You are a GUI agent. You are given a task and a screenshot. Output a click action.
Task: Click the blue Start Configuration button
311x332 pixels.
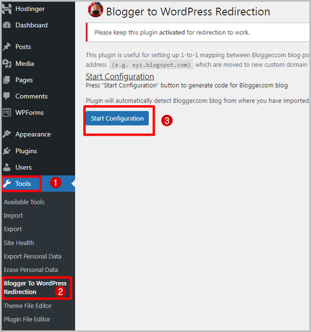pos(117,118)
